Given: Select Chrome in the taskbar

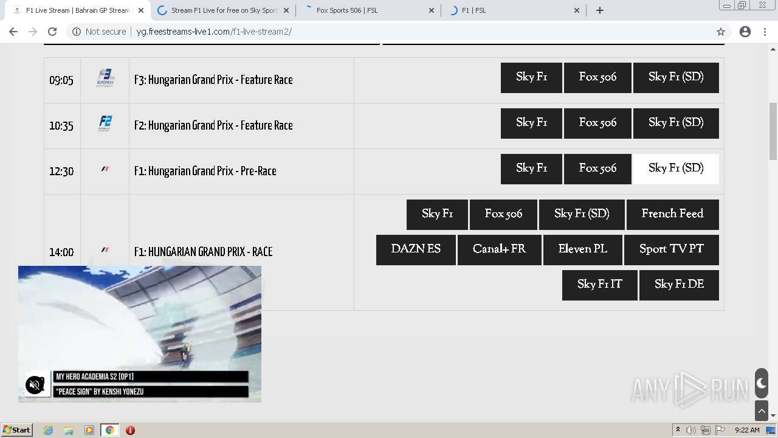Looking at the screenshot, I should [110, 430].
